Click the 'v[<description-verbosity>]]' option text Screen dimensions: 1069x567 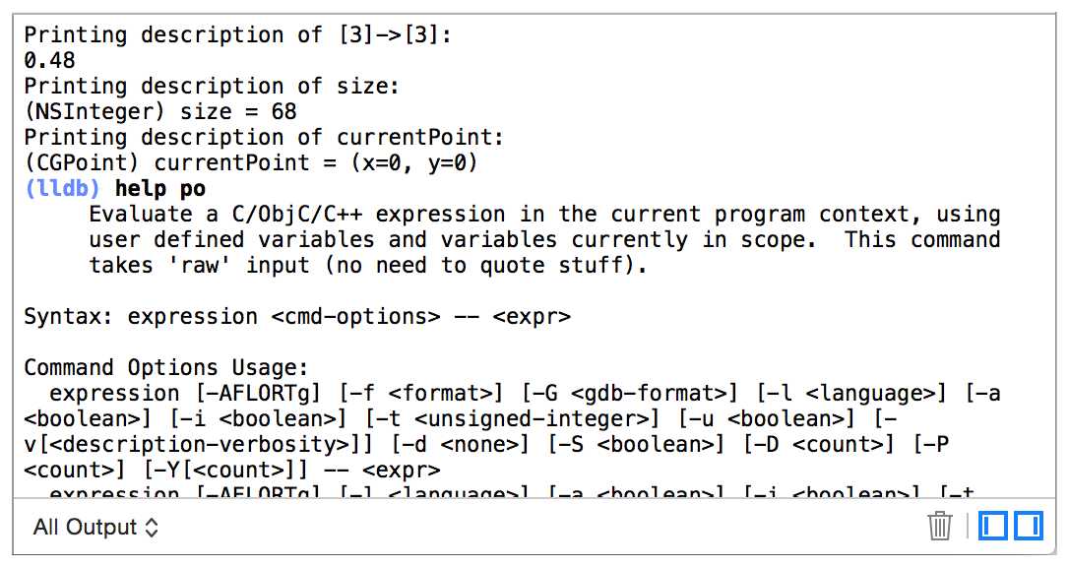pyautogui.click(x=199, y=444)
